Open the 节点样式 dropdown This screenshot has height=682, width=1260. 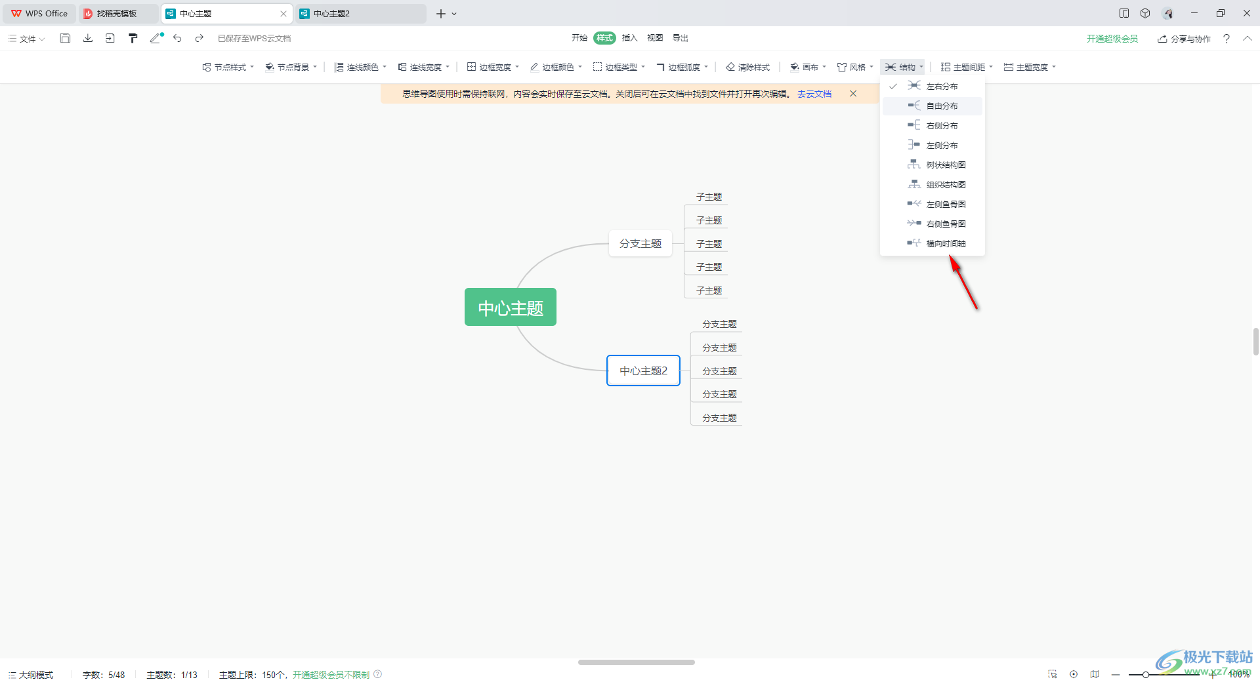tap(228, 67)
